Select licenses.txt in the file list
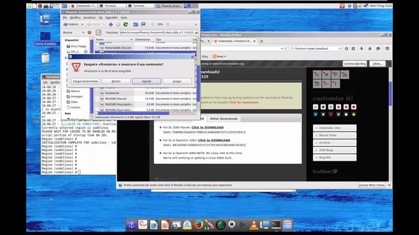This screenshot has height=235, width=419. [x=112, y=93]
